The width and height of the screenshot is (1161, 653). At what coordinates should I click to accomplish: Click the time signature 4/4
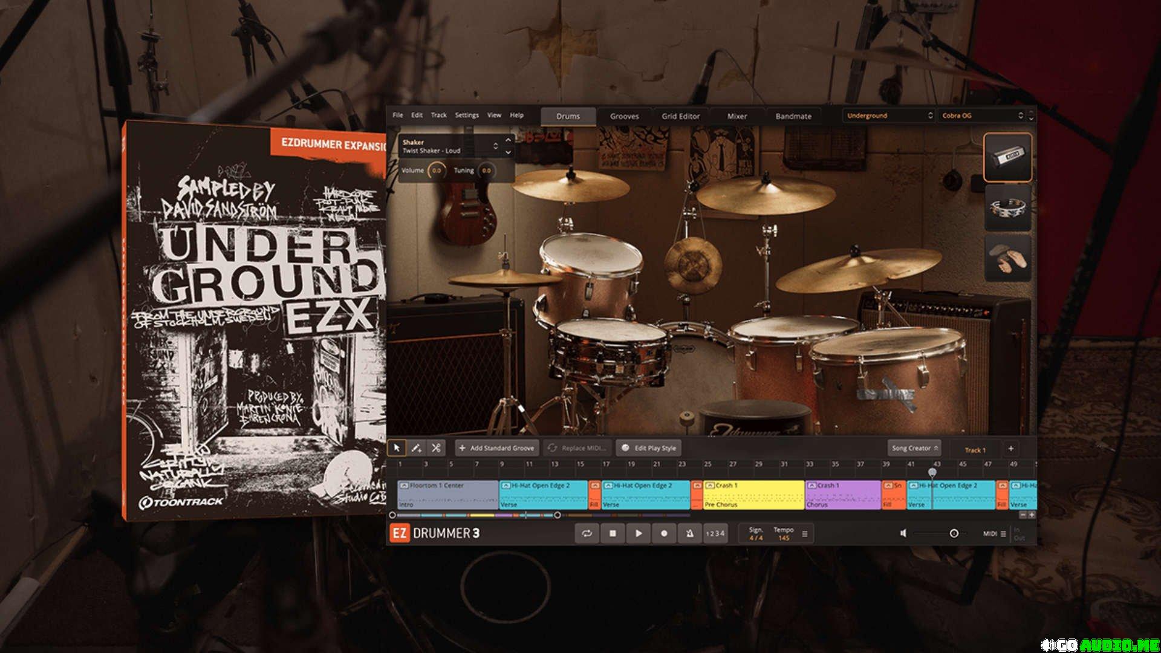pyautogui.click(x=756, y=538)
